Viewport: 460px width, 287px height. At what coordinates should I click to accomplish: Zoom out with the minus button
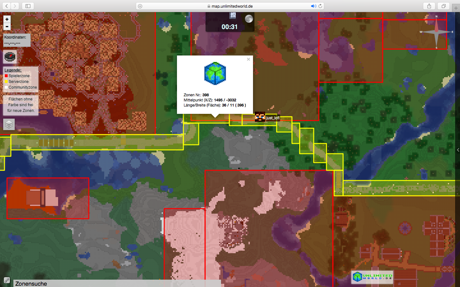click(7, 27)
